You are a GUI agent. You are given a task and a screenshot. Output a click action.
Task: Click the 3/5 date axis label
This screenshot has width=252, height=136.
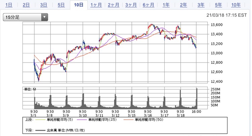coord(33,116)
